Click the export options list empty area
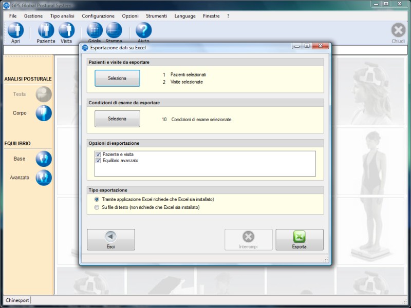The height and width of the screenshot is (308, 411). (x=205, y=170)
